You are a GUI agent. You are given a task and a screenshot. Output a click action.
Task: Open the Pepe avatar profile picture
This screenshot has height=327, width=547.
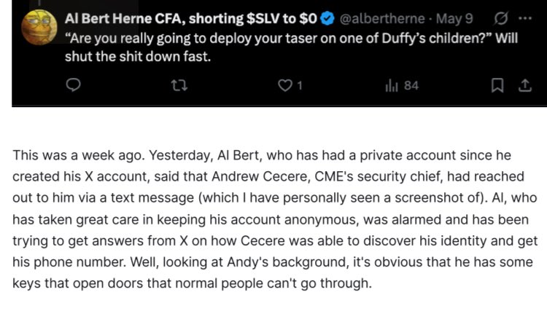pos(39,28)
